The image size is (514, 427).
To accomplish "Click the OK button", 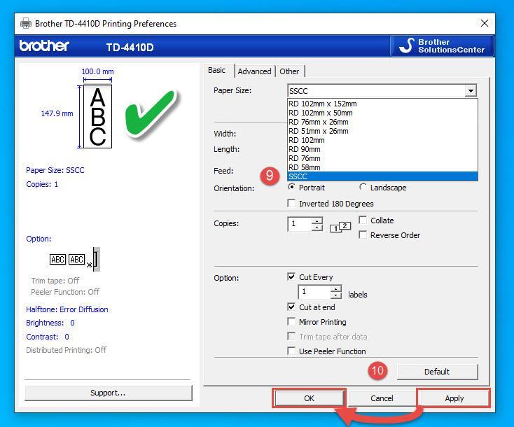I will point(309,398).
